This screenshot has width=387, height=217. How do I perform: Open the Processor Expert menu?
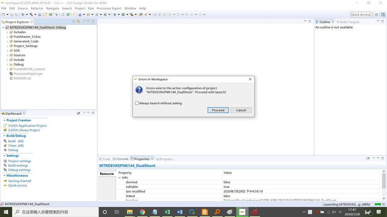pyautogui.click(x=109, y=8)
